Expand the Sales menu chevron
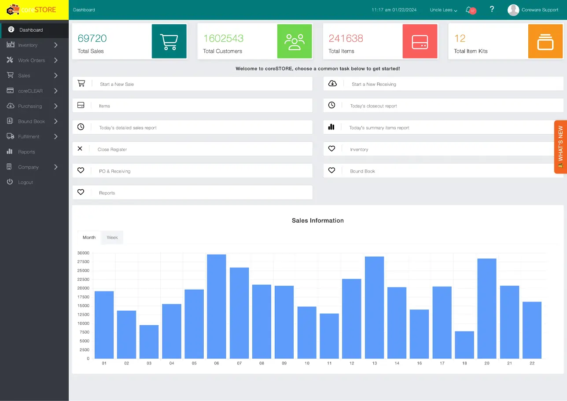 (x=56, y=76)
